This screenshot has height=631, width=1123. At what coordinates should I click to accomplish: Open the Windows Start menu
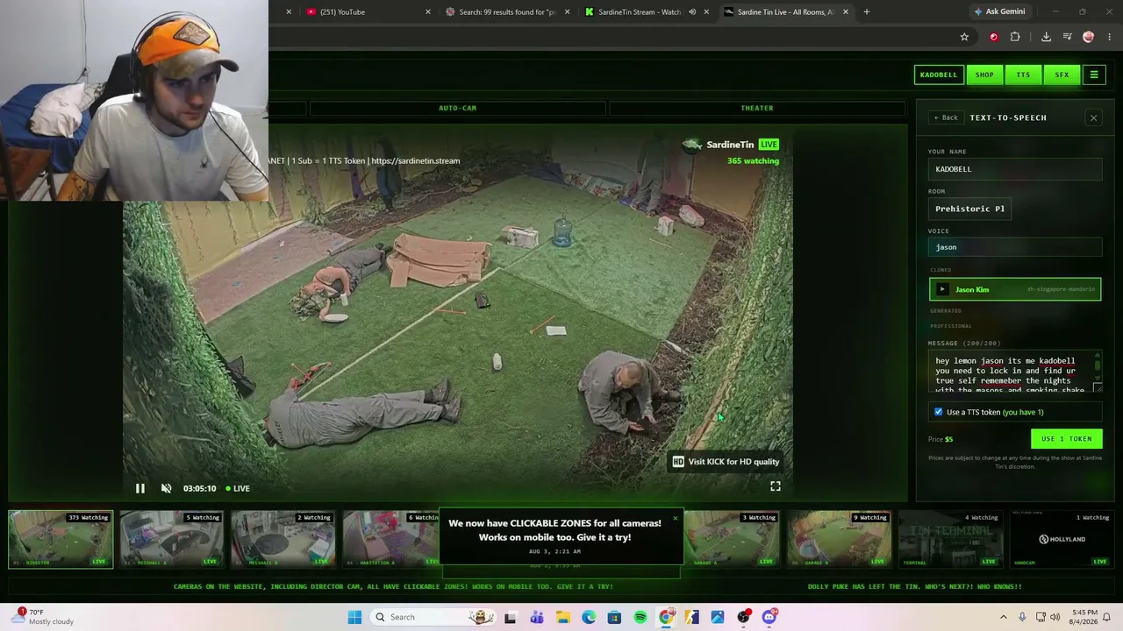click(x=354, y=617)
